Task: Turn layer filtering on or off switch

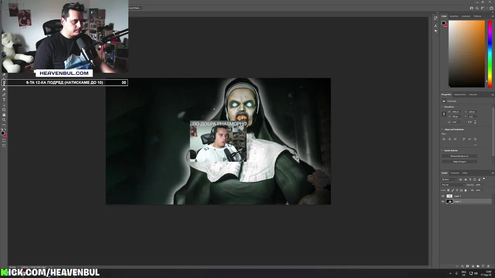Action: click(484, 179)
